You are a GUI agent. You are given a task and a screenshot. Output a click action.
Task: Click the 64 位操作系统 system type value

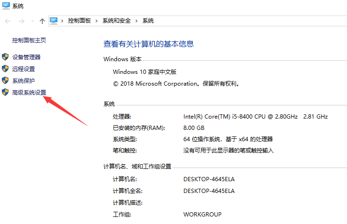[x=228, y=139]
